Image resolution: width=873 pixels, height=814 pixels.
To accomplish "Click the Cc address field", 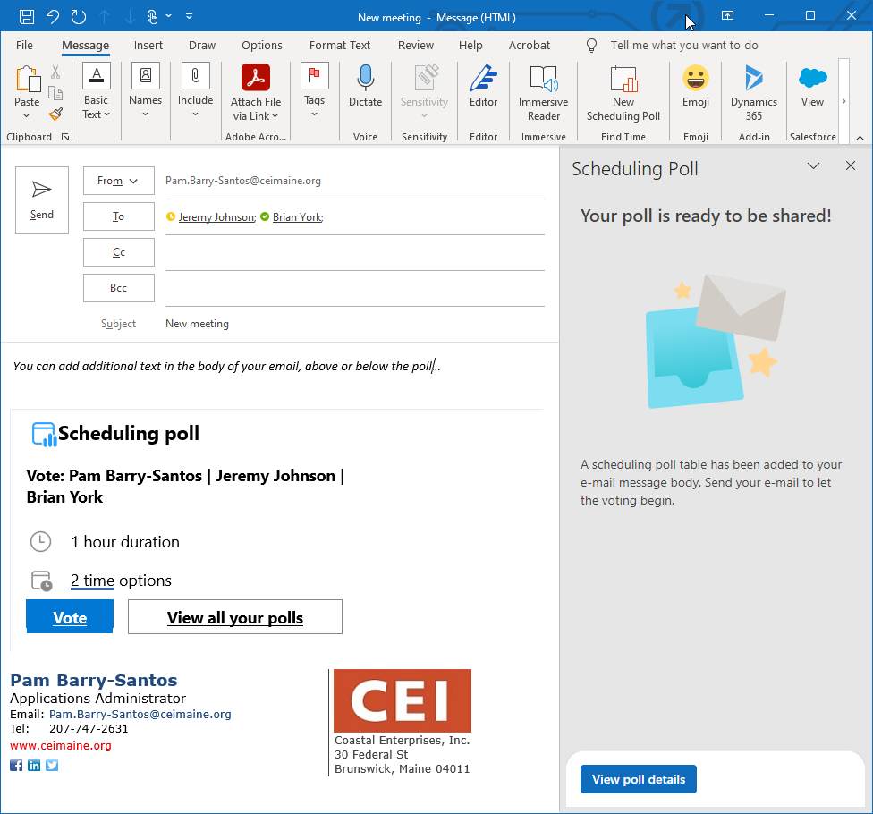I will (354, 253).
